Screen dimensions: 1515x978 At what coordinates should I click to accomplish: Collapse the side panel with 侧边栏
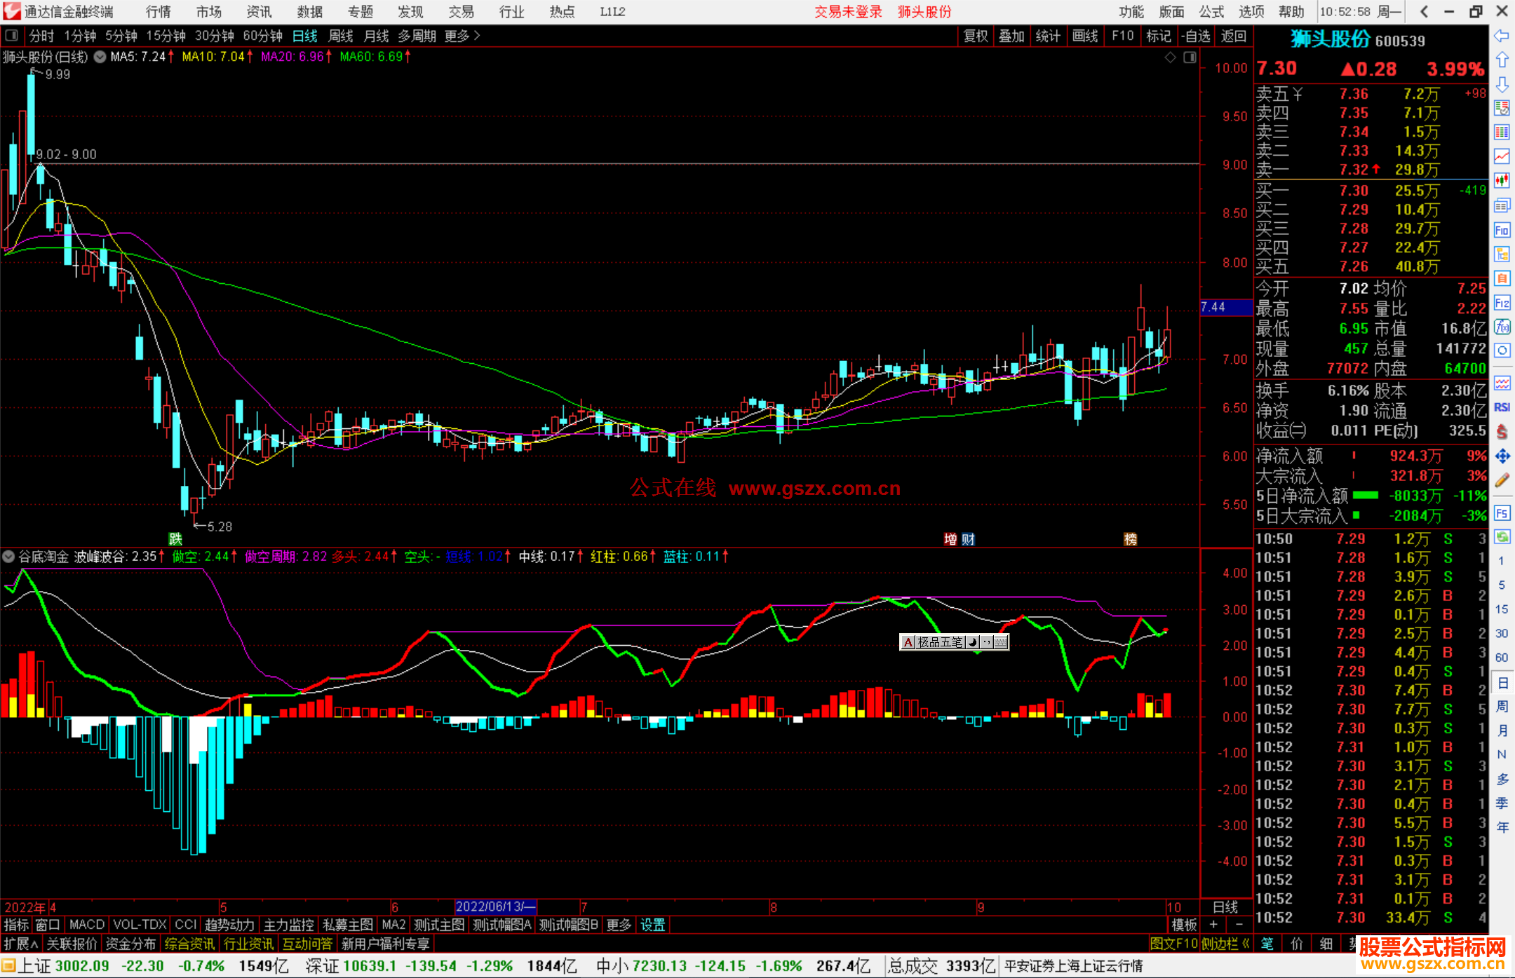click(x=1225, y=944)
